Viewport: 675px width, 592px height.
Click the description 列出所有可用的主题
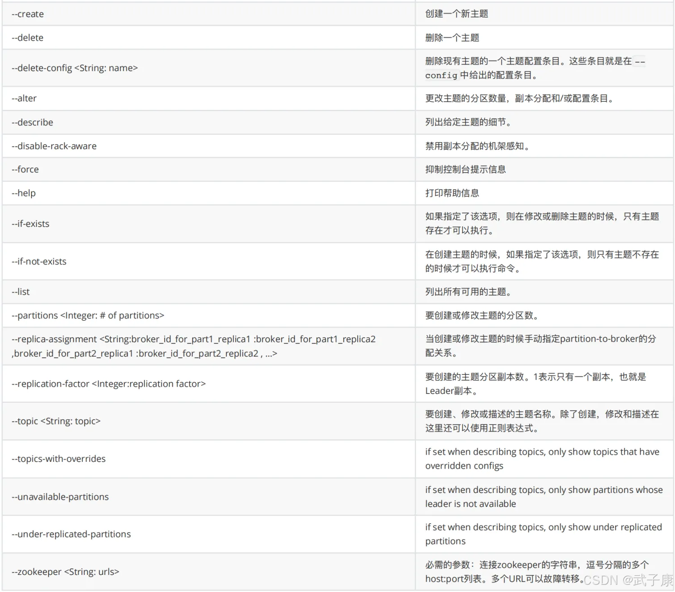tap(468, 292)
